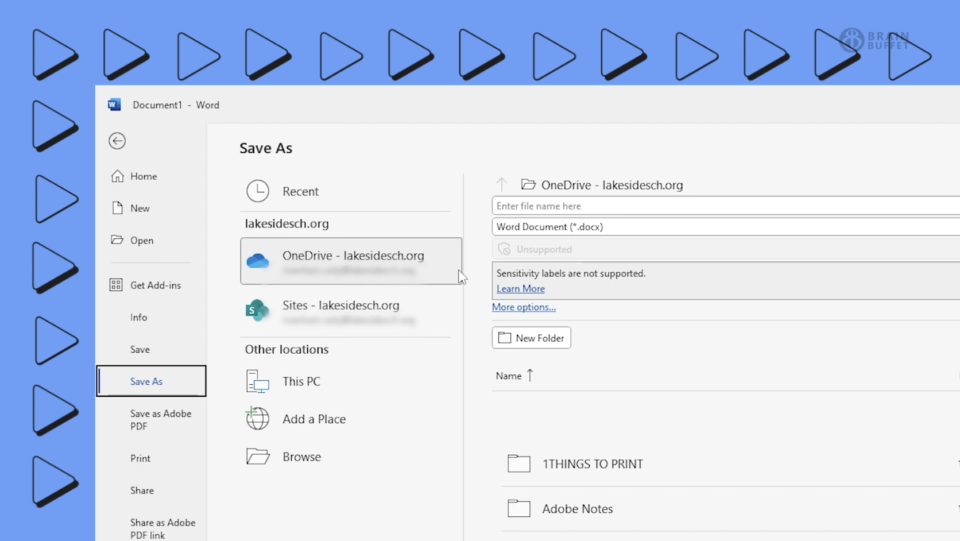
Task: Click the Learn More link
Action: point(520,289)
